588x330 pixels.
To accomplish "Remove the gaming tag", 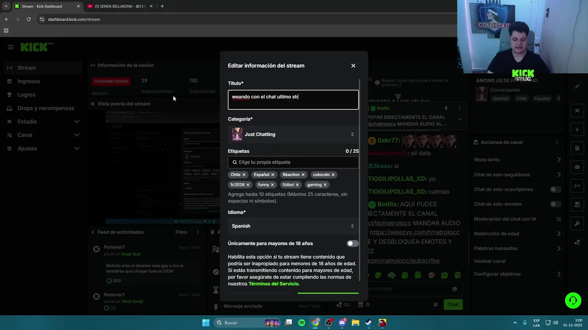I will [x=325, y=185].
